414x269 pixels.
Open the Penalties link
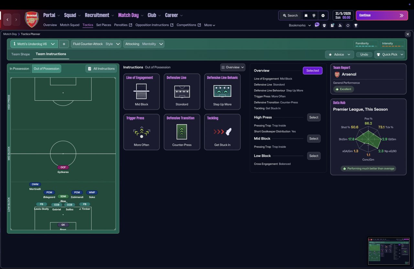[123, 25]
